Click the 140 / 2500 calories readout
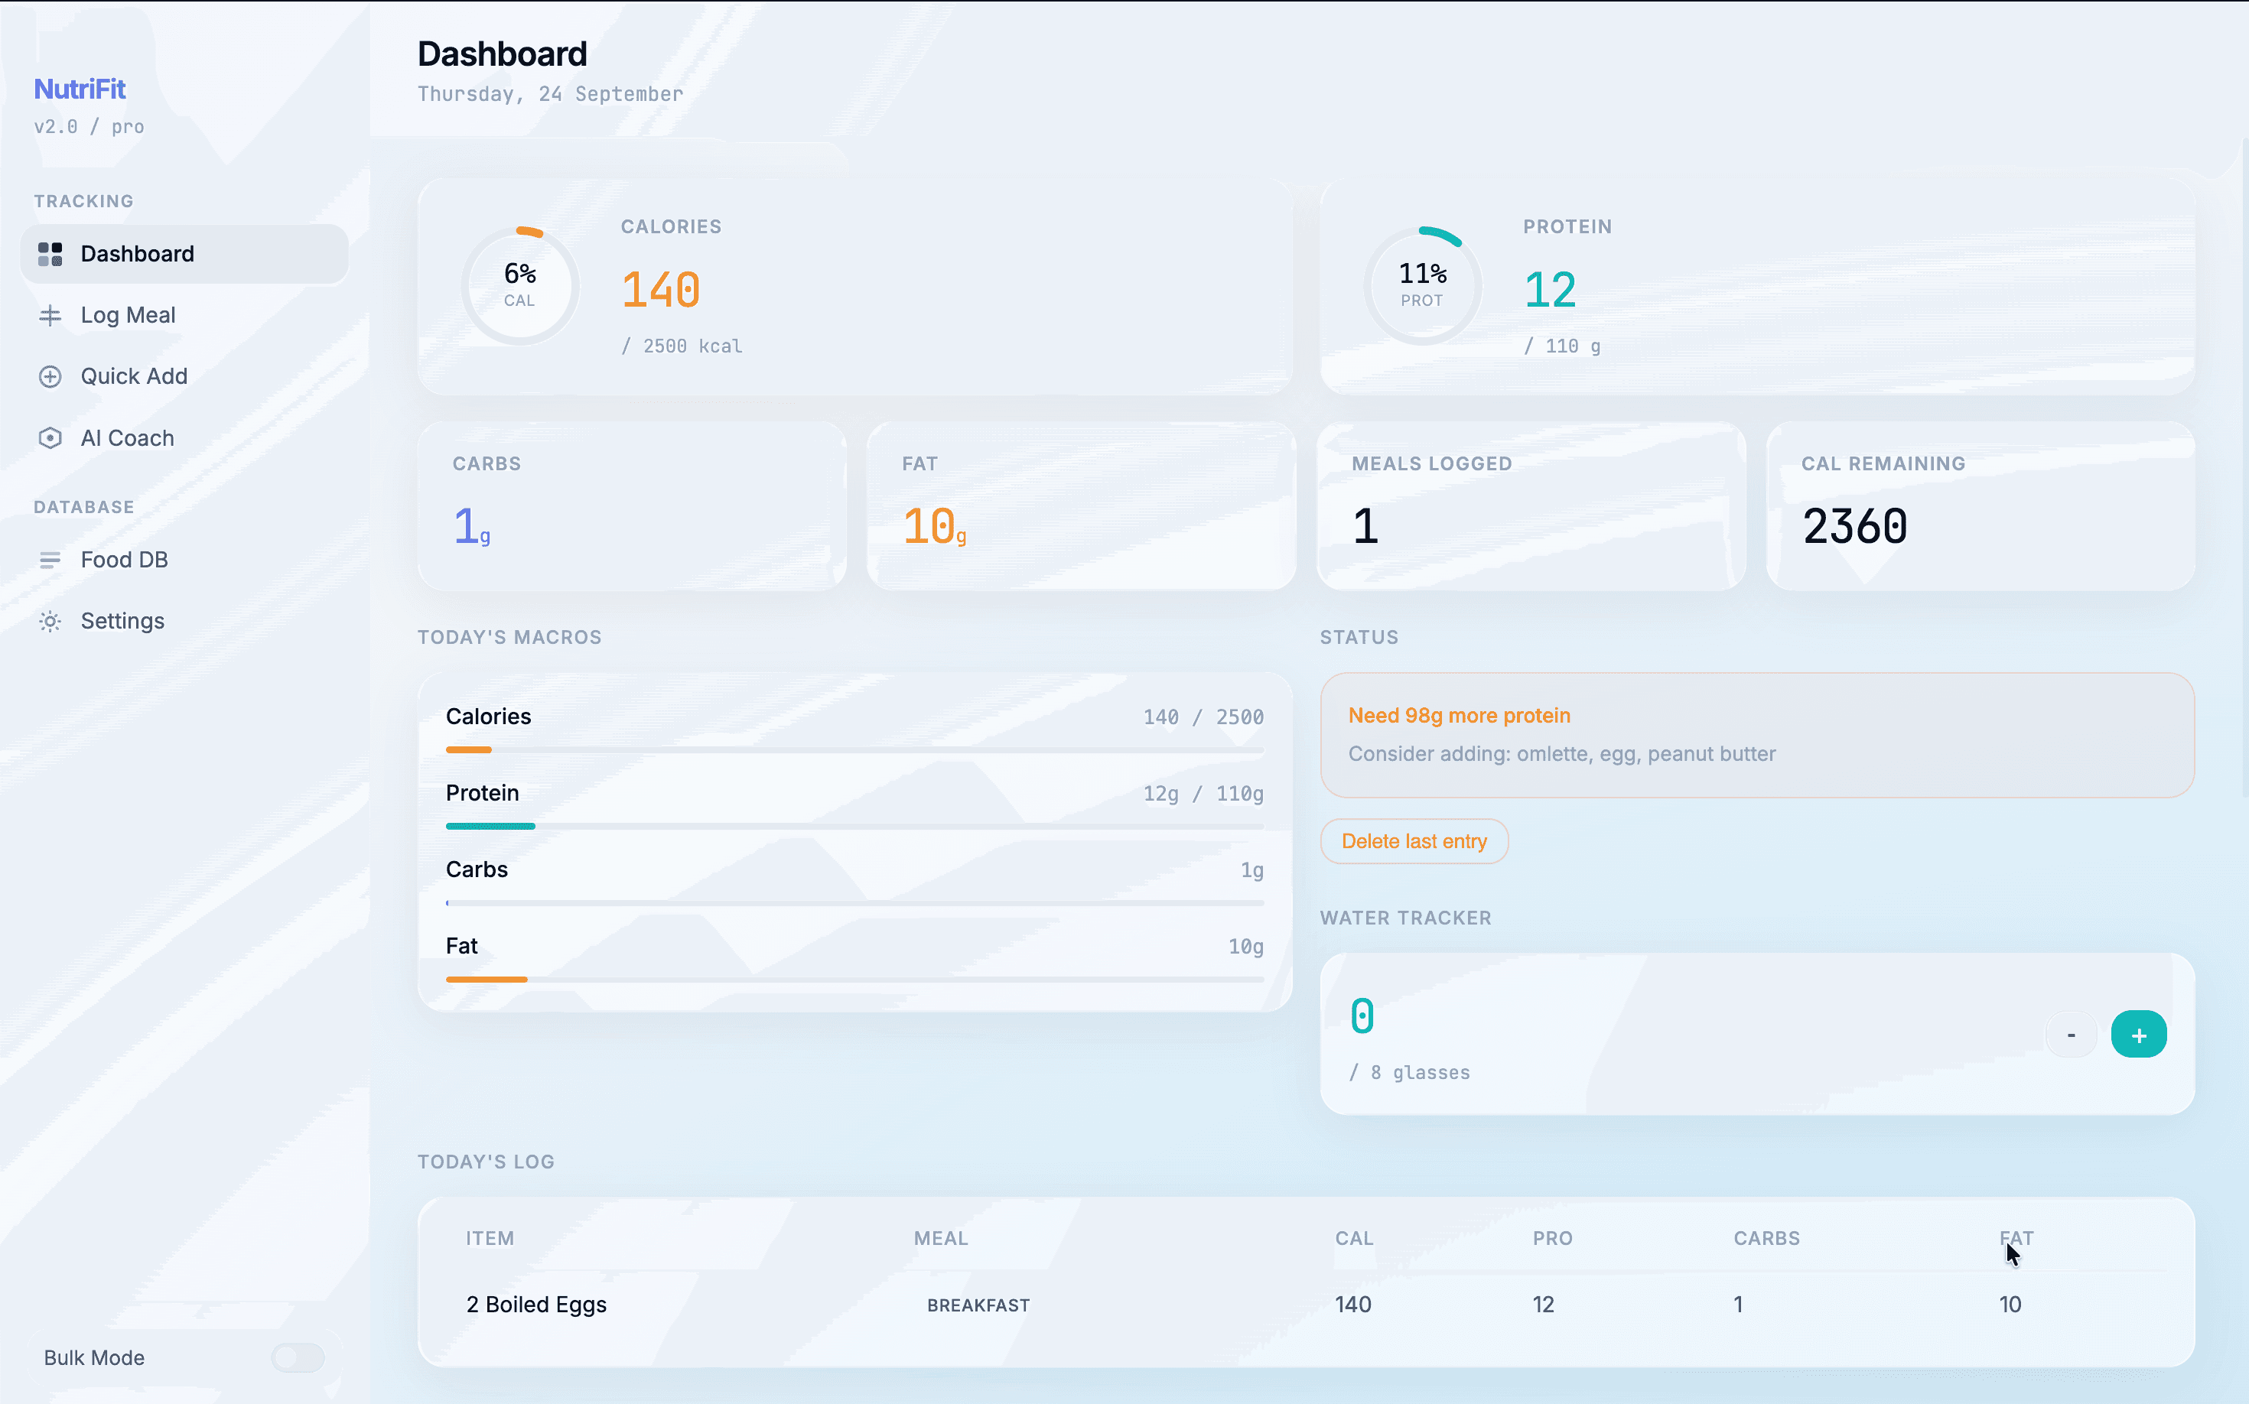The height and width of the screenshot is (1404, 2249). [1203, 717]
